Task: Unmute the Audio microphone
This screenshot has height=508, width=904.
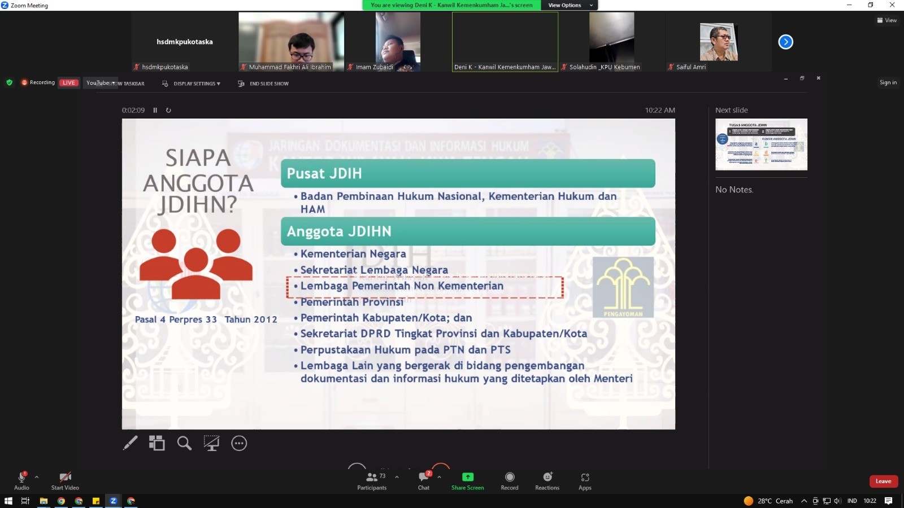Action: point(21,480)
